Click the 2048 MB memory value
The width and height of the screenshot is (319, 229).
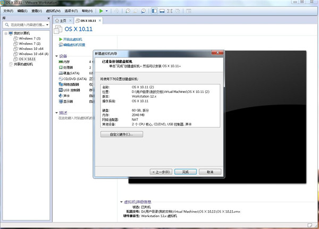(x=138, y=115)
